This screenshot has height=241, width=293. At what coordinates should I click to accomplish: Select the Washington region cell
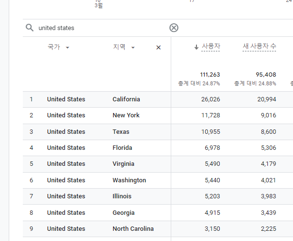(x=130, y=180)
